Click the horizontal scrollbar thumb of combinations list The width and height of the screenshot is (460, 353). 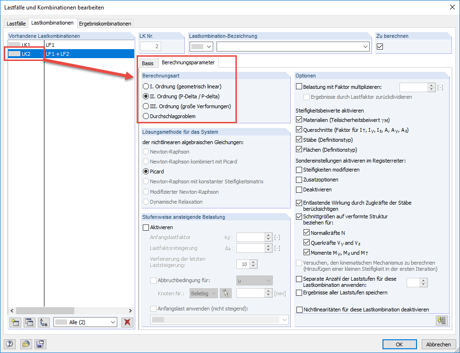45,310
